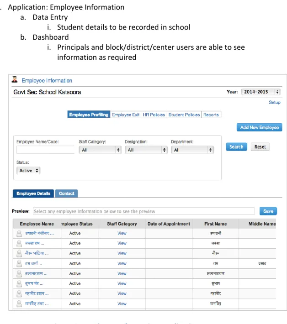Click first name cell सुभाष
Viewport: 287px width, 324px height.
tap(215, 283)
